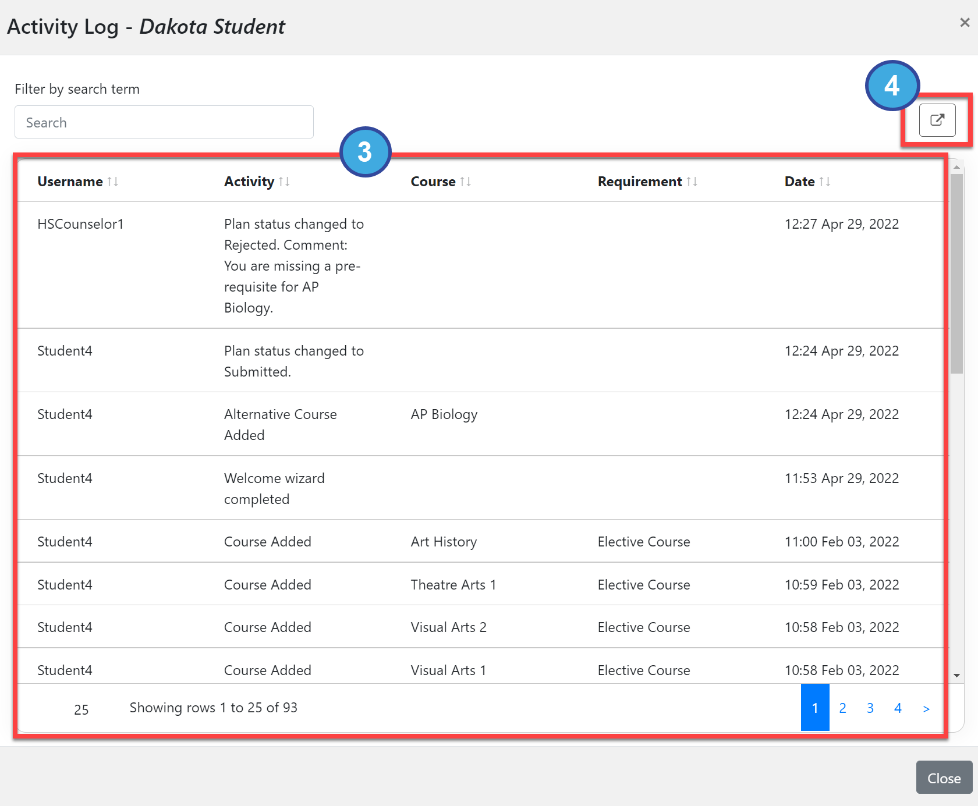Click Elective Course in the Theatre Arts 1 row
The image size is (978, 806).
(644, 585)
